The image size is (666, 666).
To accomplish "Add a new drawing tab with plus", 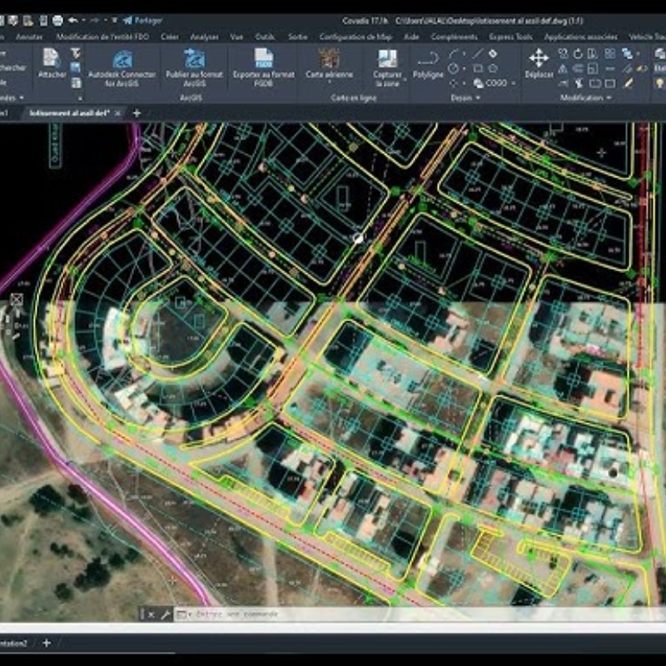I will point(137,112).
